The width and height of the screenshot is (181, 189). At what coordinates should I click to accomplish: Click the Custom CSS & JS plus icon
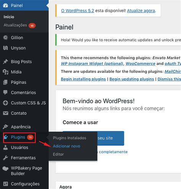click(5, 103)
